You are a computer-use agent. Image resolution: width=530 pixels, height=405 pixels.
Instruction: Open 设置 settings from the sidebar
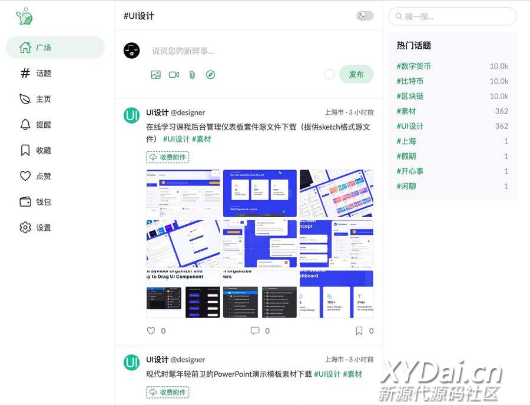point(44,228)
